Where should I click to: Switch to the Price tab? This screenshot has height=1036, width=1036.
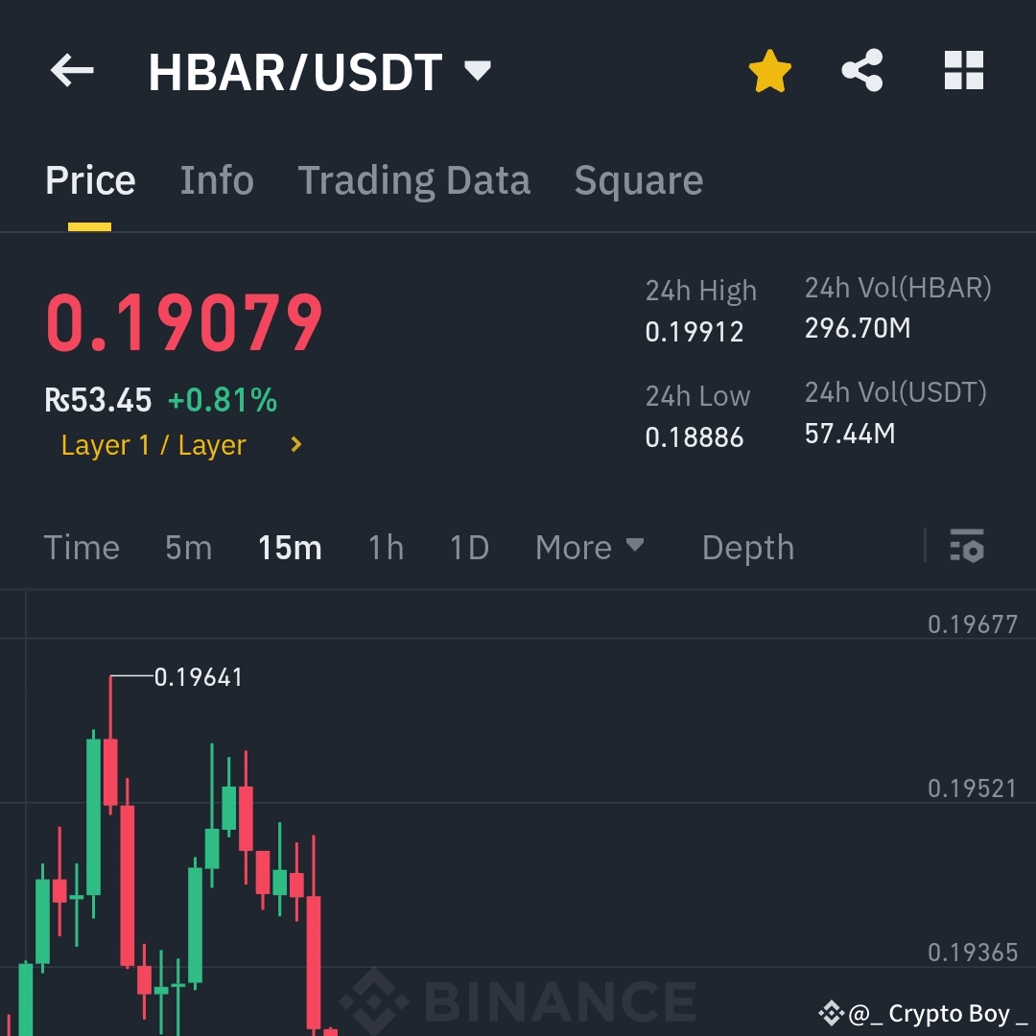click(x=90, y=180)
